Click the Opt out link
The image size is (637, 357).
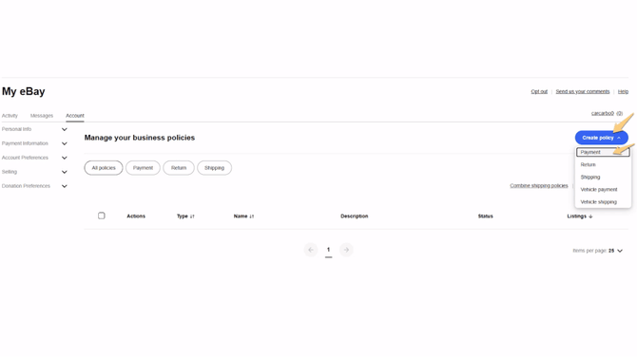tap(539, 92)
